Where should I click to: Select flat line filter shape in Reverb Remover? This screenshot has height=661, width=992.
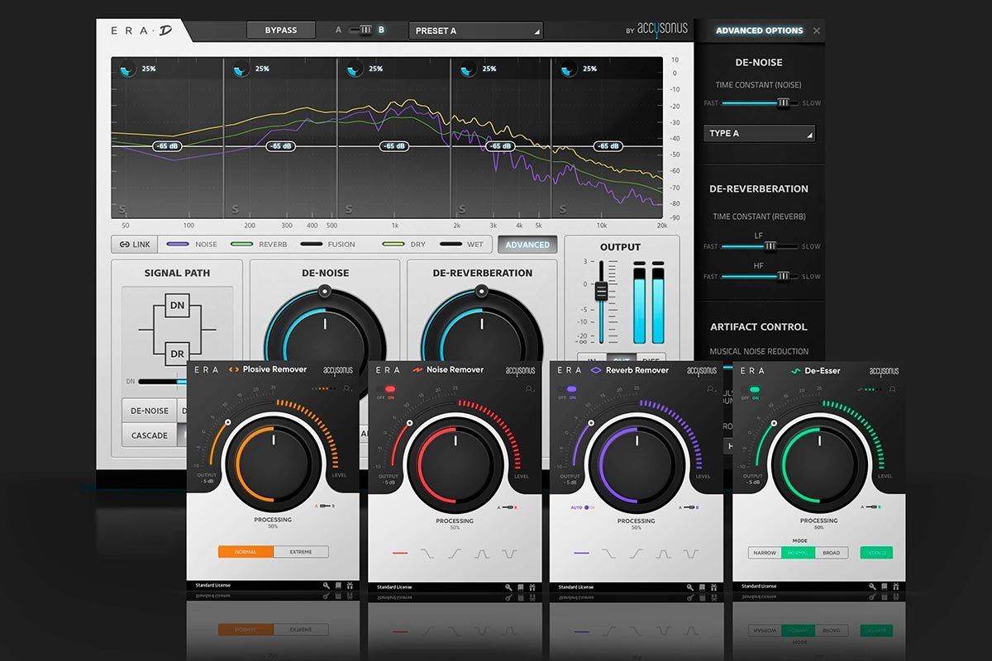581,553
